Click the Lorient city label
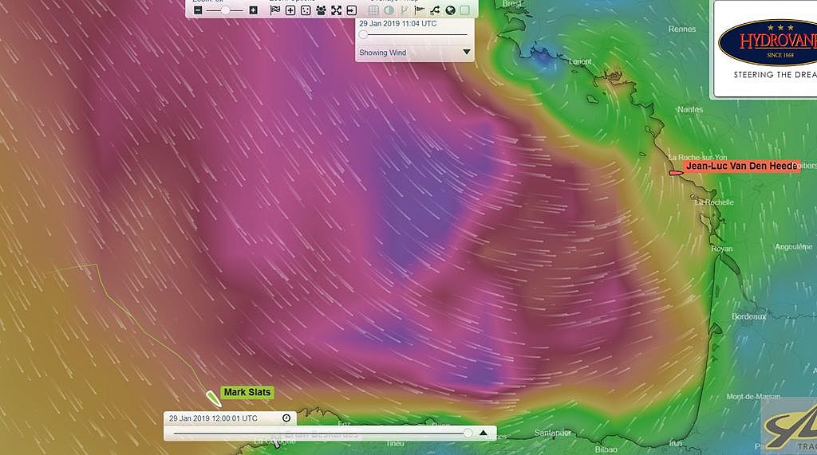Screen dimensions: 817x455 click(x=580, y=61)
